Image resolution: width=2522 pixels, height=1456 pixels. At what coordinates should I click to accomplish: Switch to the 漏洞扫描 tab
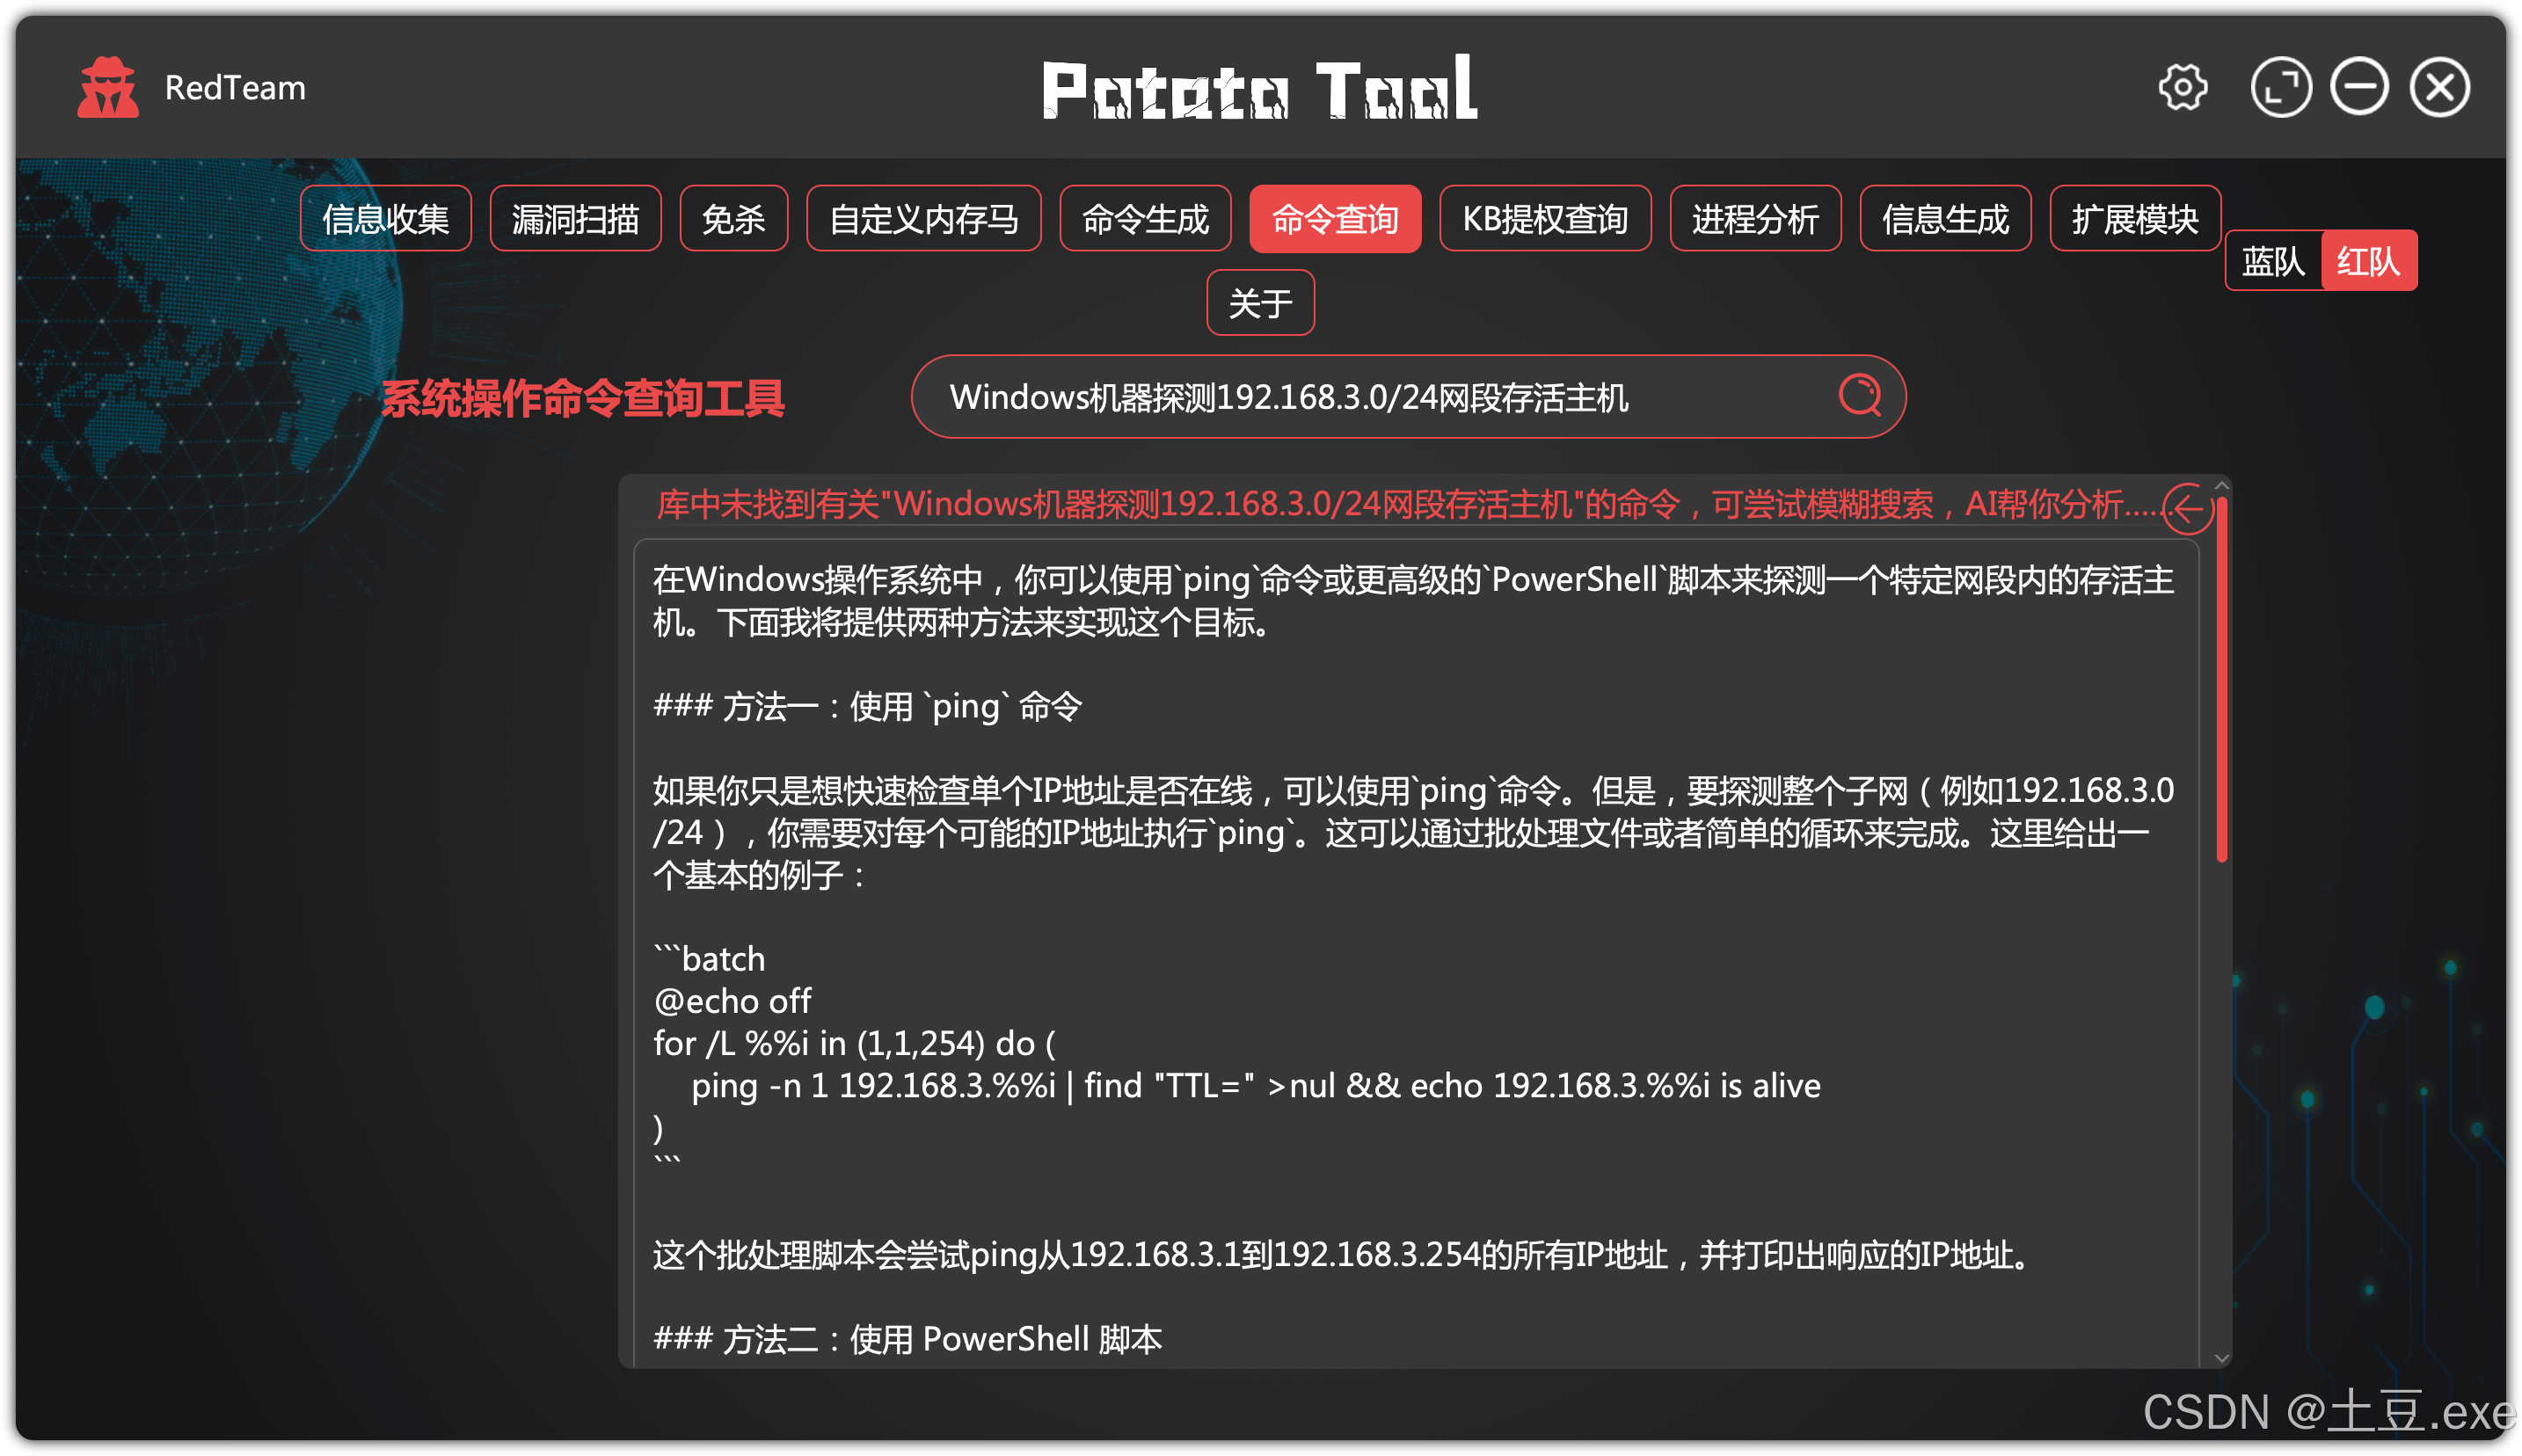pos(575,218)
